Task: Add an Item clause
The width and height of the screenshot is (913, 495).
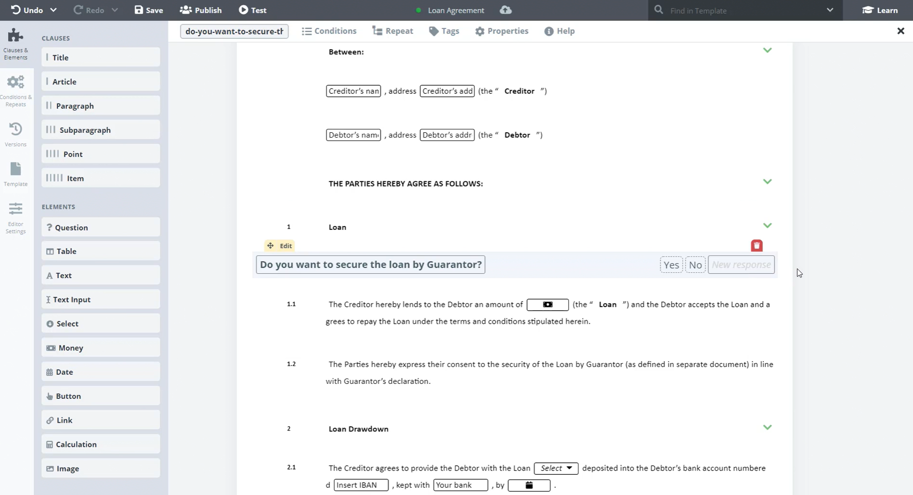Action: point(101,178)
